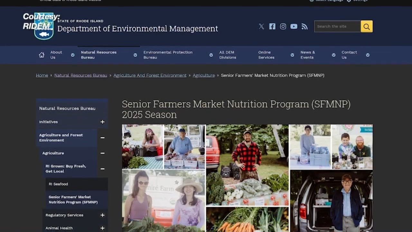Open the RSS feed icon
The image size is (412, 232).
click(304, 26)
